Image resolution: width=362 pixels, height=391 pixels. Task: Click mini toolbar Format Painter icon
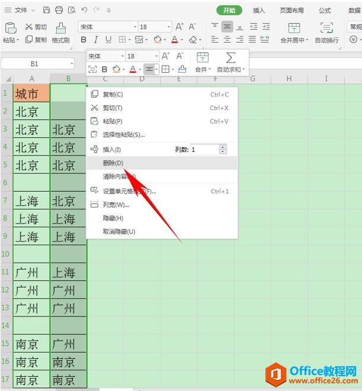(x=182, y=69)
